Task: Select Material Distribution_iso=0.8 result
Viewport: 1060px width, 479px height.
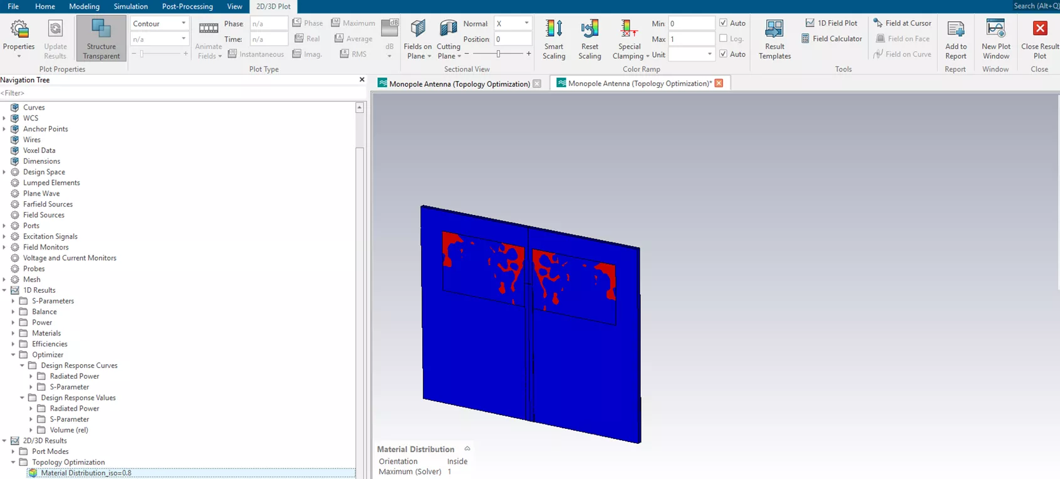Action: point(86,473)
